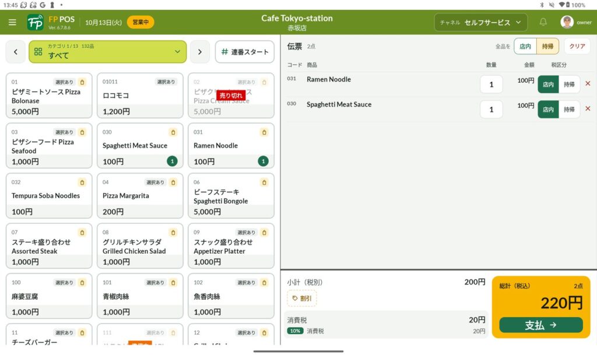Image resolution: width=597 pixels, height=358 pixels.
Task: Remove Spaghetti Meat Sauce from the slip
Action: click(588, 108)
